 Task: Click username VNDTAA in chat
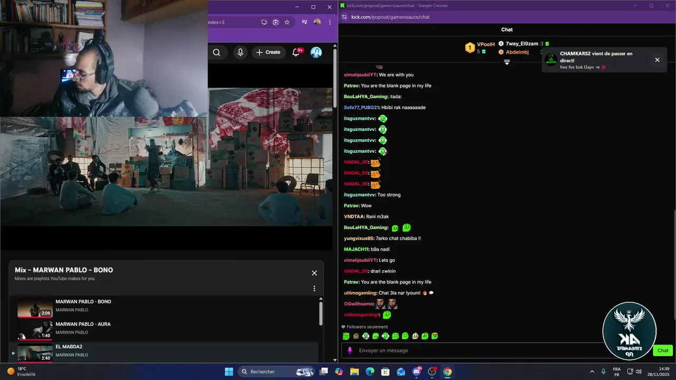click(x=354, y=216)
